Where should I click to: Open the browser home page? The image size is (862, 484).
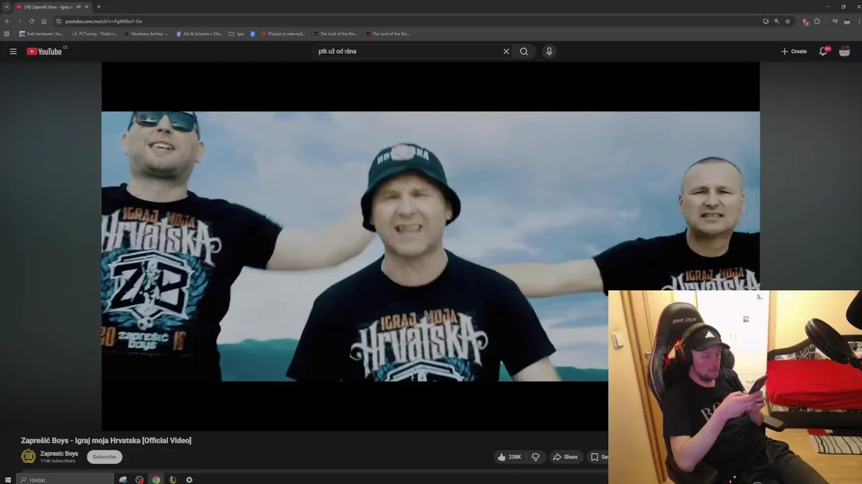tap(44, 21)
